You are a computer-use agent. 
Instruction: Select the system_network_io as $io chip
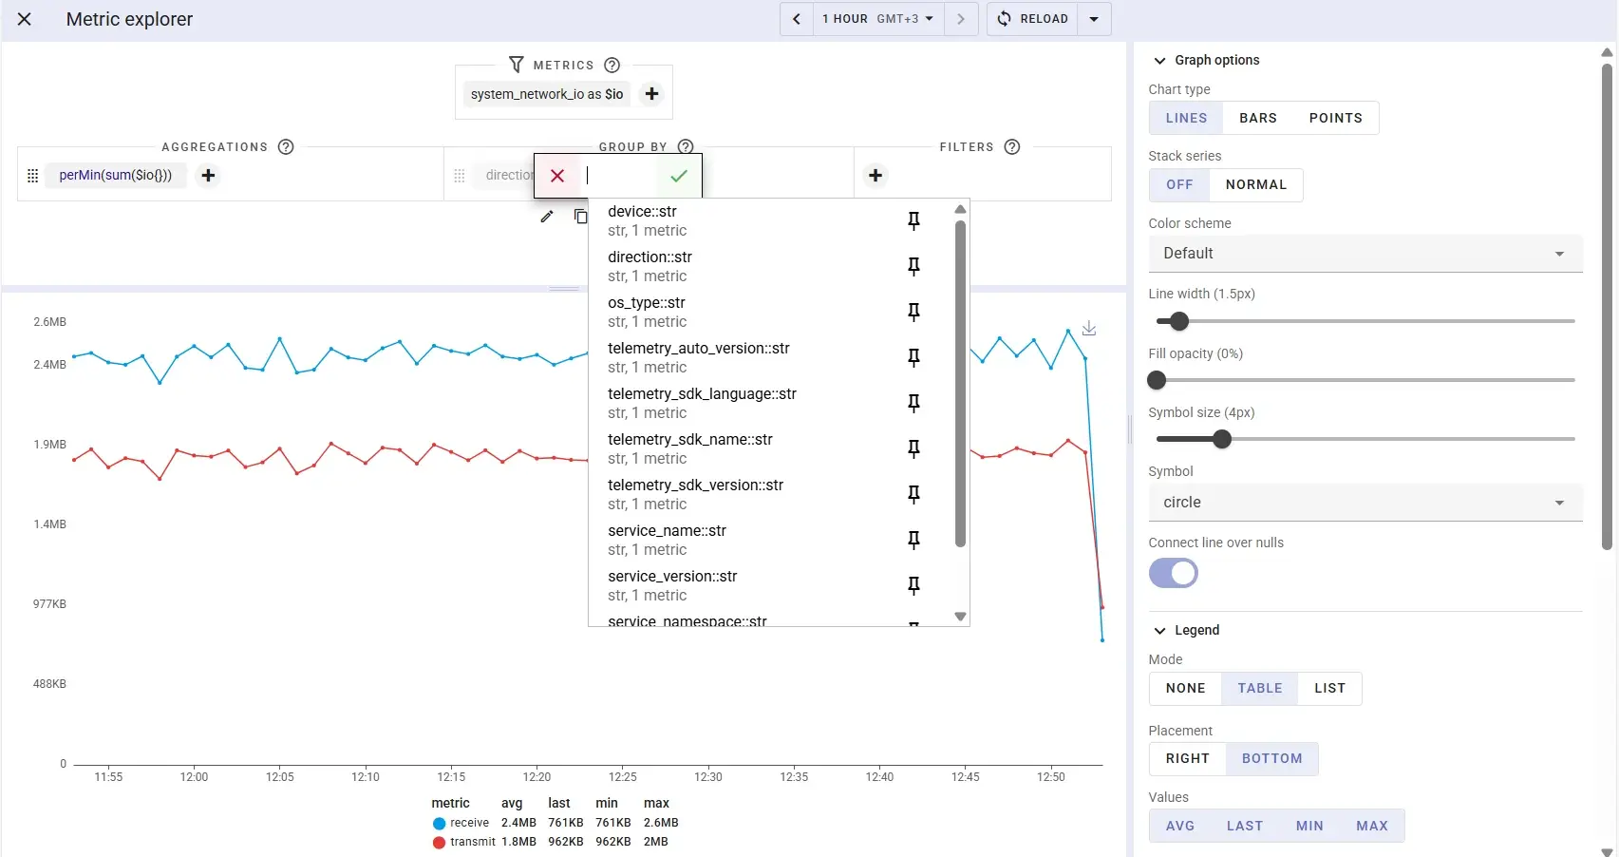tap(547, 94)
